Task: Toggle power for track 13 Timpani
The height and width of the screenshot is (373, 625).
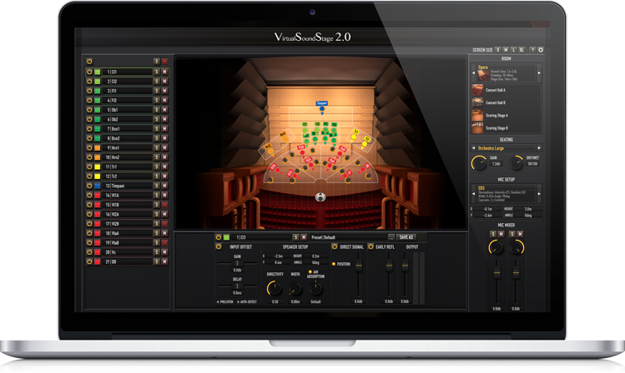Action: pyautogui.click(x=89, y=186)
